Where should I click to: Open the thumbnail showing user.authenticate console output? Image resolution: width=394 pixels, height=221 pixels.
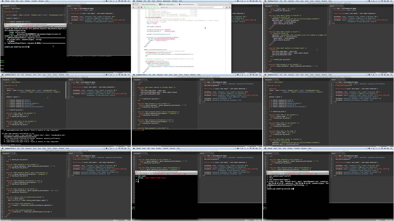[329, 184]
